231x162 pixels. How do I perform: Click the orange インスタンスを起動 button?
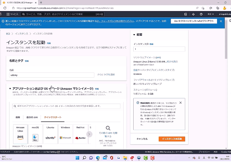click(172, 139)
